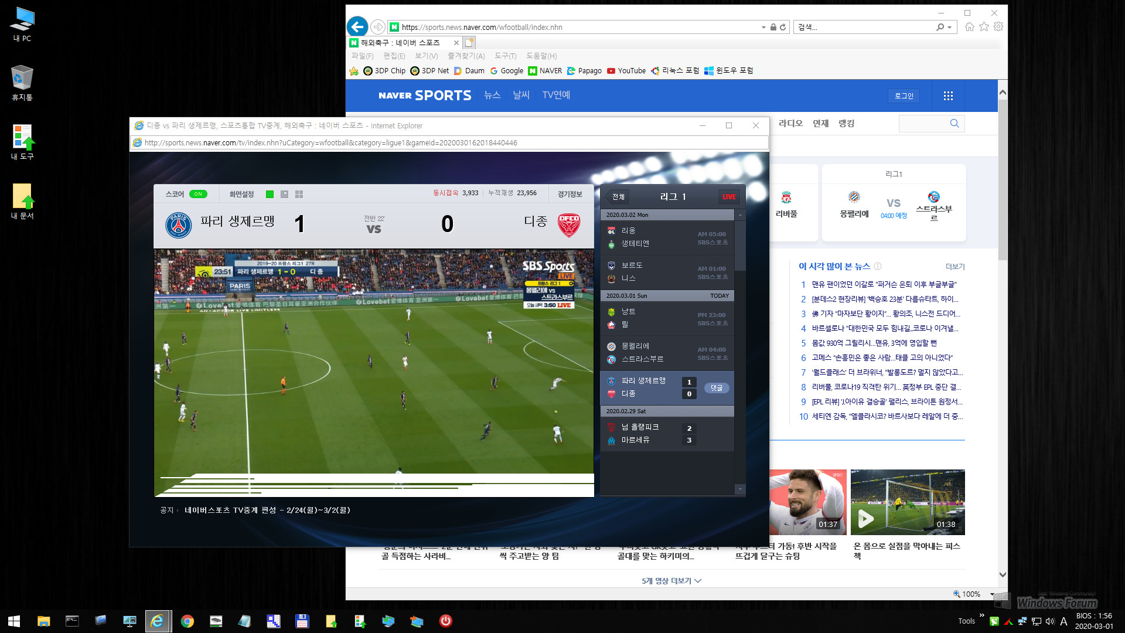Click the popup window address bar URL
This screenshot has width=1125, height=633.
331,142
